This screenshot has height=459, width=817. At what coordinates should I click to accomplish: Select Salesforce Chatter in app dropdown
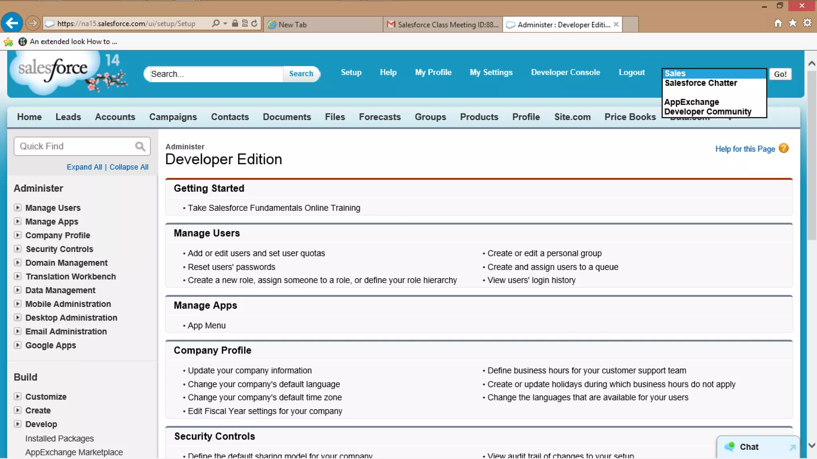pyautogui.click(x=714, y=83)
